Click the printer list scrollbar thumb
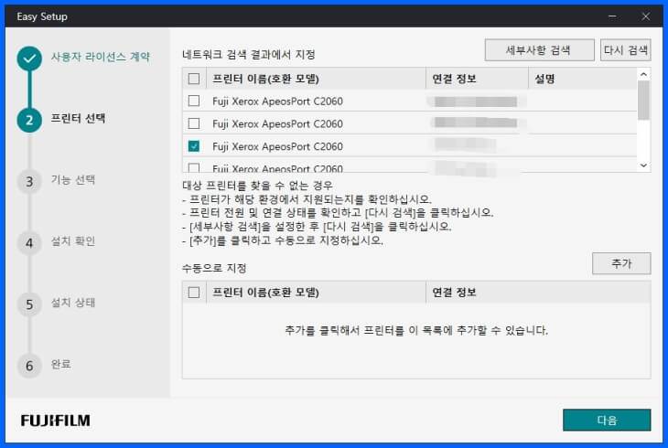This screenshot has height=448, width=668. 643,101
